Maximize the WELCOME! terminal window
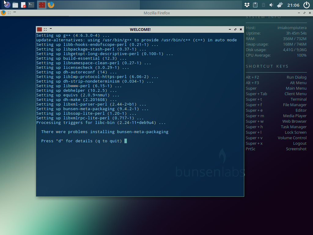 [x=235, y=29]
